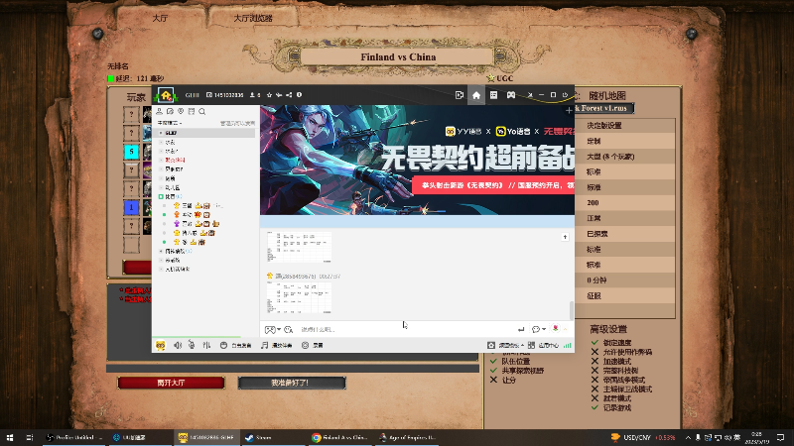Favorite the channel with the star icon

(269, 95)
